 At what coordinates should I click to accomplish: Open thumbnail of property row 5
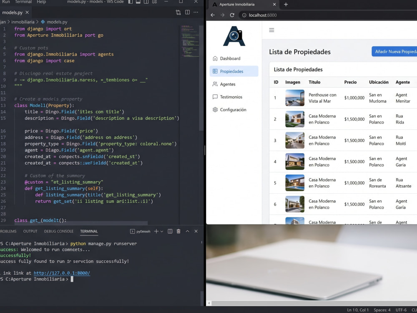pos(295,183)
